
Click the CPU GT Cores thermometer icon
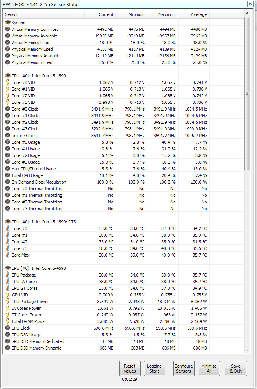pos(8,288)
